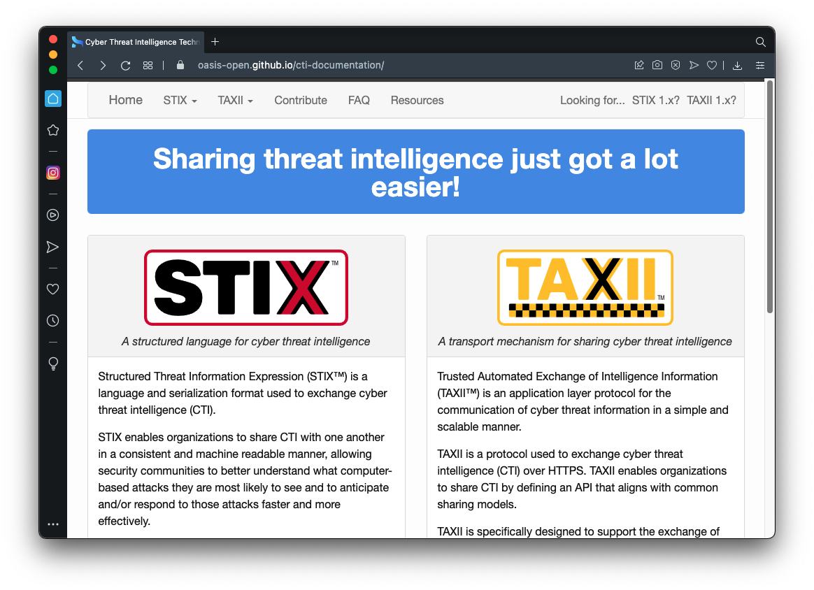814x590 pixels.
Task: Open Speed Dial grid icon
Action: click(x=148, y=66)
